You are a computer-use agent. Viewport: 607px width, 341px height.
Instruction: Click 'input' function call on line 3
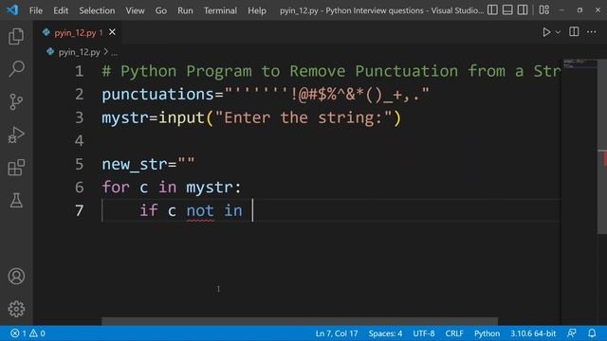(x=181, y=117)
